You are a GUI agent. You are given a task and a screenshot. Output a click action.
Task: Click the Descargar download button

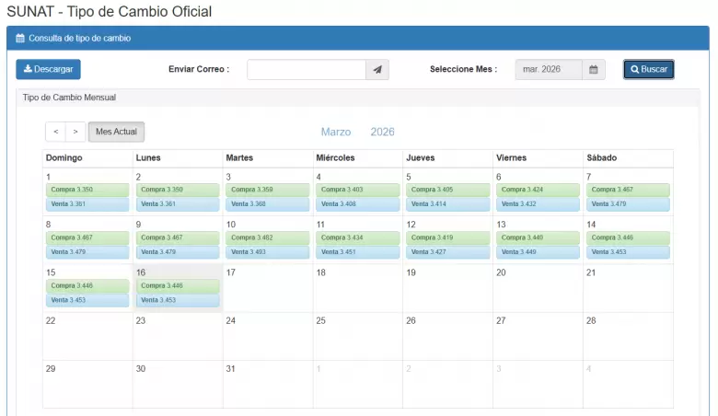[48, 69]
